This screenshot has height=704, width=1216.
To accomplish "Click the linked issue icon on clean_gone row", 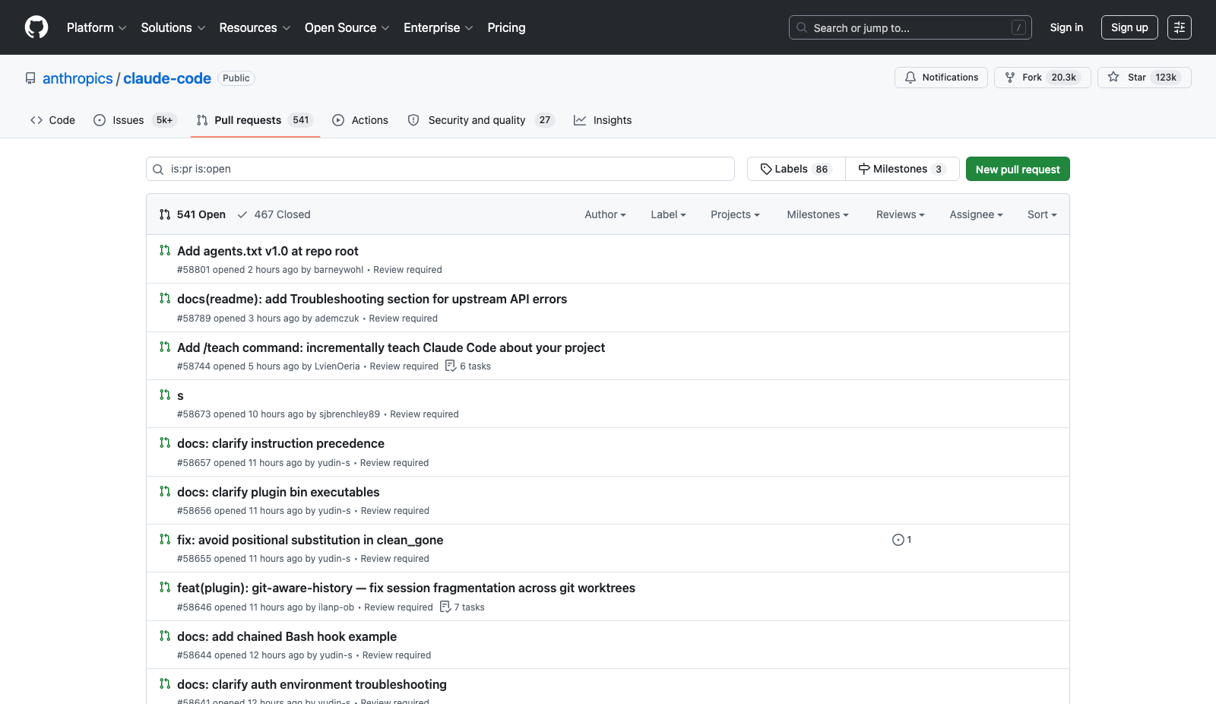I will [x=898, y=540].
